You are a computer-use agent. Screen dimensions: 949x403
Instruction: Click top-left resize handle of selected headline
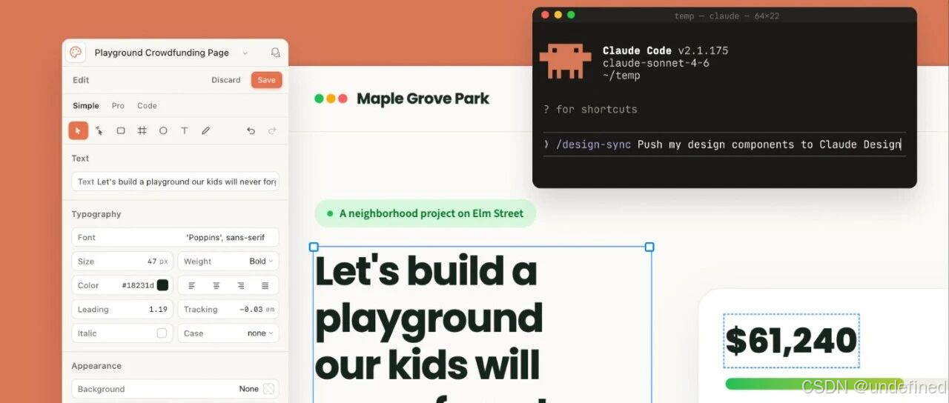click(x=314, y=247)
